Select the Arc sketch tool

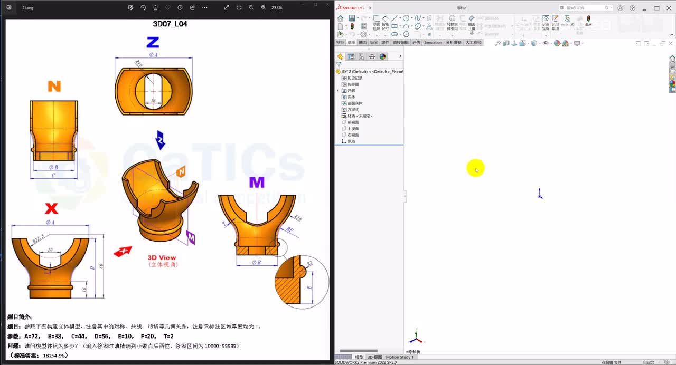point(406,26)
